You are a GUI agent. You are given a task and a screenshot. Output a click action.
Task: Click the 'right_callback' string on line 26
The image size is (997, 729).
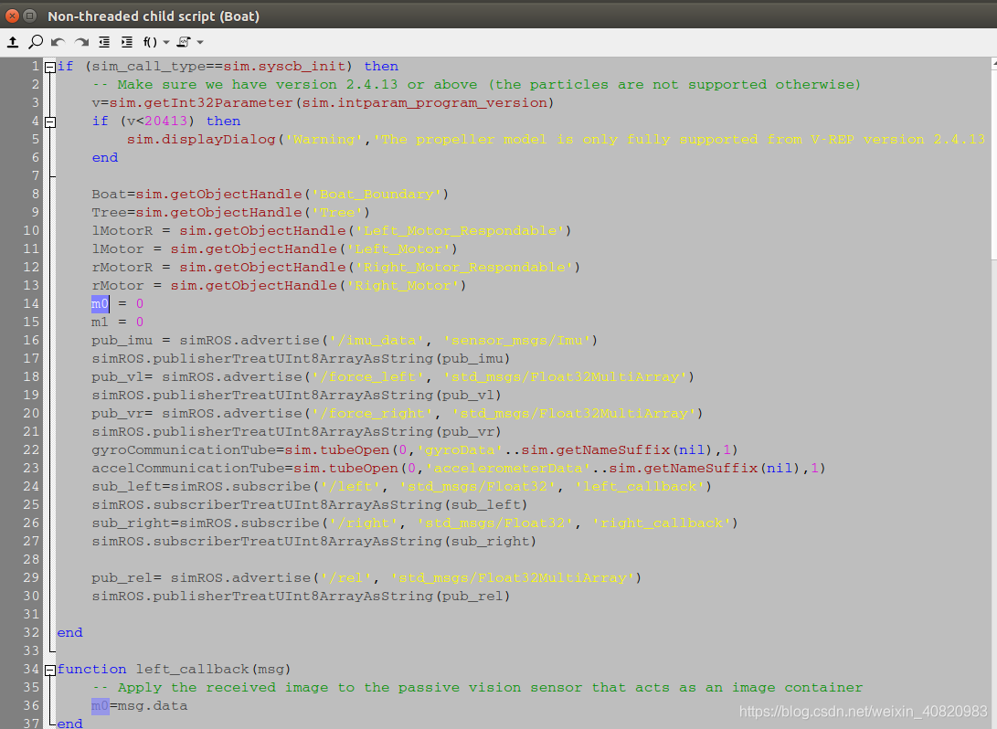(662, 523)
